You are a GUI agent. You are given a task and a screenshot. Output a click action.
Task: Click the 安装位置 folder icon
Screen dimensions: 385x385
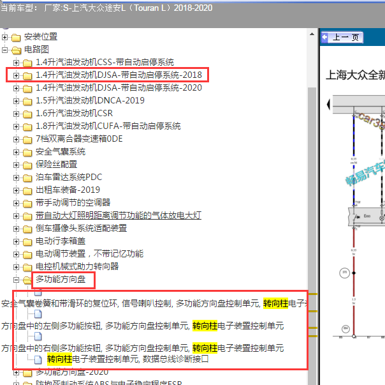pos(16,38)
